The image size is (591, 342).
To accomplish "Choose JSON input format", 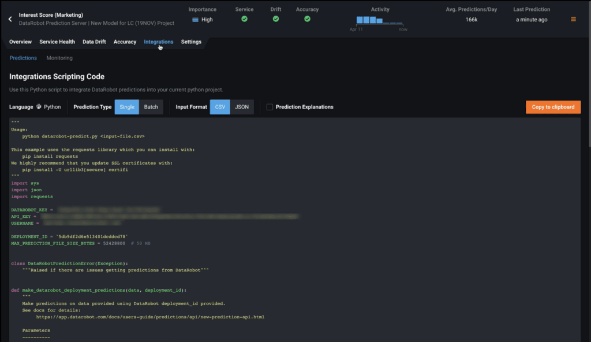I will [242, 107].
